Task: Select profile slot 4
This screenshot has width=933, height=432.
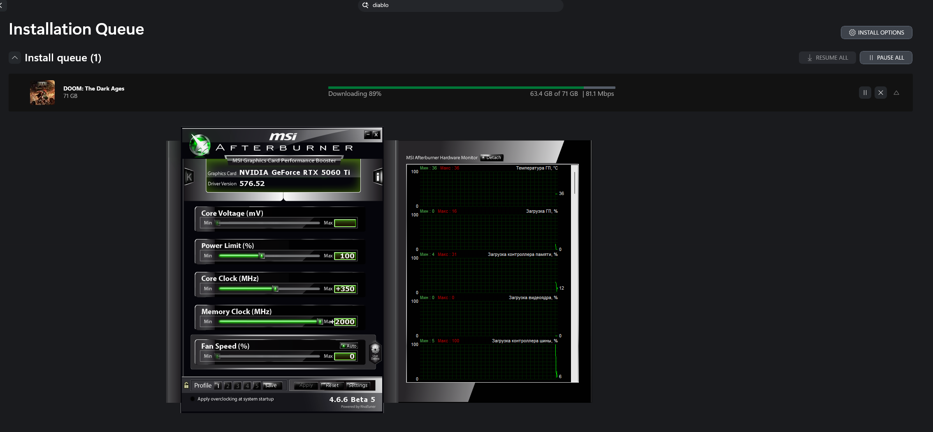Action: point(247,386)
